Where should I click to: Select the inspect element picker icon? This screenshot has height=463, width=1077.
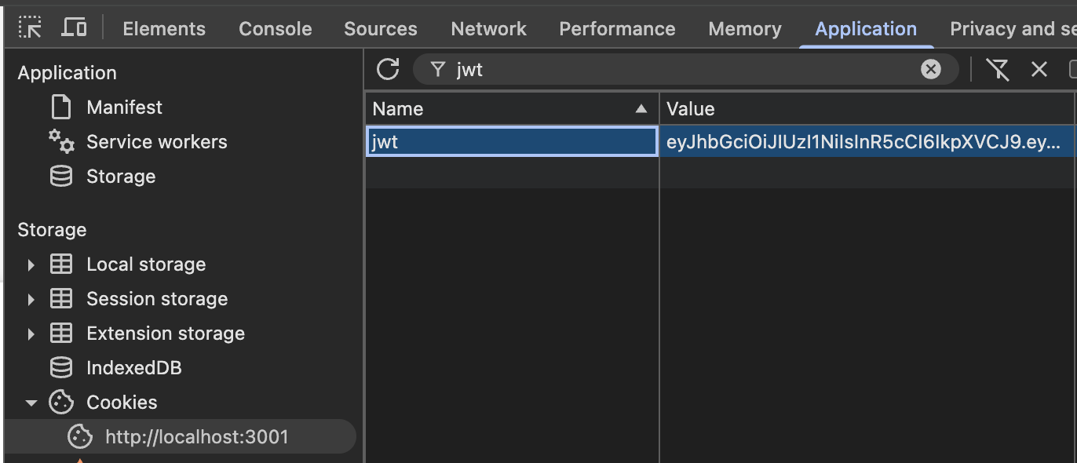31,28
